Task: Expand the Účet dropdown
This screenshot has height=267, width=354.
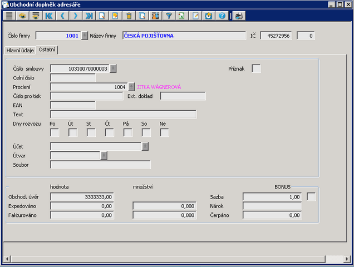Action: click(x=145, y=146)
